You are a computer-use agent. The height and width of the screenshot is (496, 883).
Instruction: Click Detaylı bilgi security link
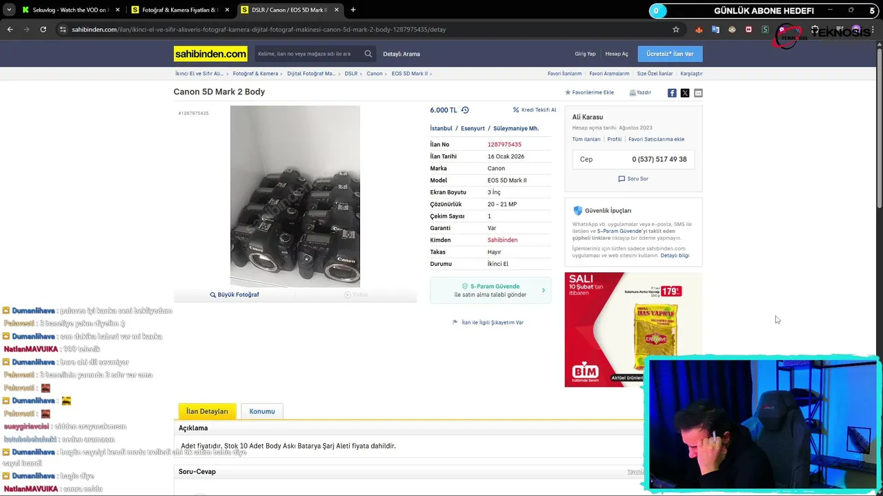675,256
